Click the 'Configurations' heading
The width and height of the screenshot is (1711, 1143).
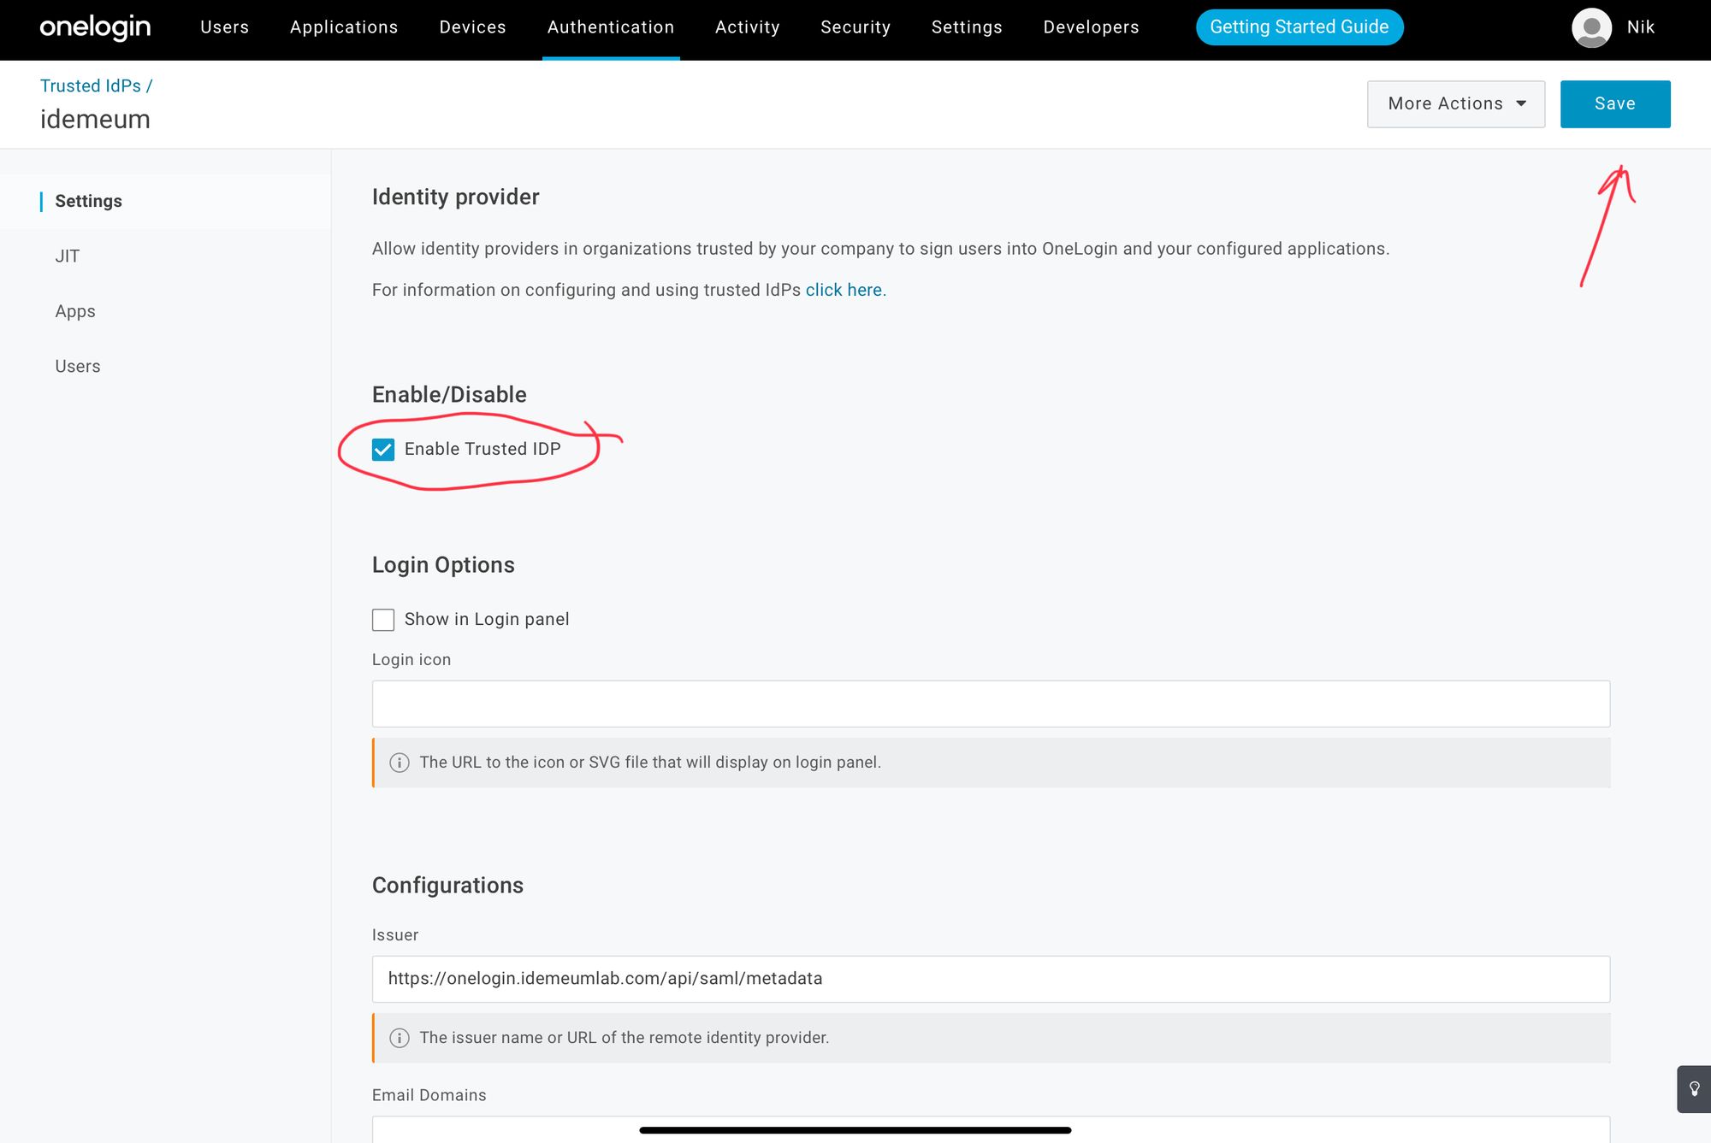point(447,886)
